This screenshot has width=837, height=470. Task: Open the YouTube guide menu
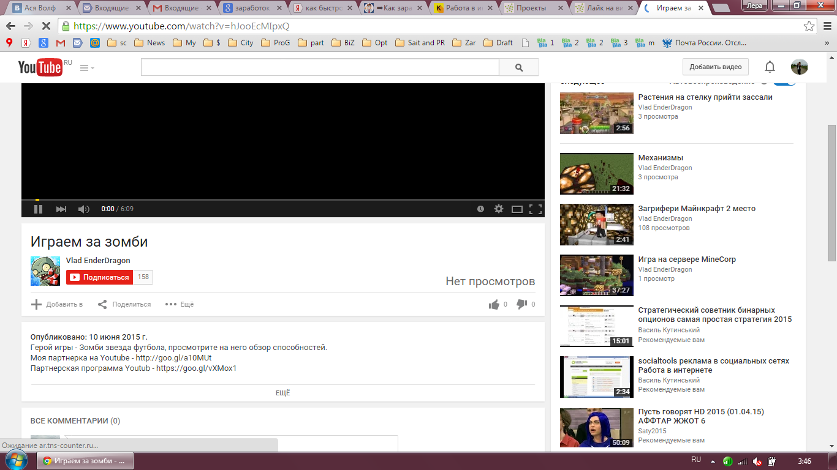point(87,68)
